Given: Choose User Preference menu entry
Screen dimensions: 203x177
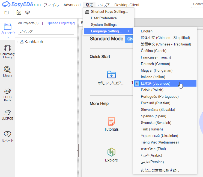Looking at the screenshot, I should pyautogui.click(x=109, y=18).
